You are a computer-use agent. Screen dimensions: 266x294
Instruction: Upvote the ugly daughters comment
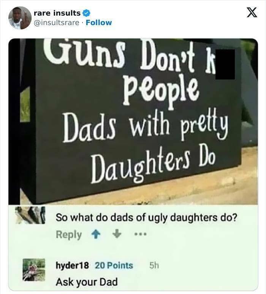click(x=96, y=234)
